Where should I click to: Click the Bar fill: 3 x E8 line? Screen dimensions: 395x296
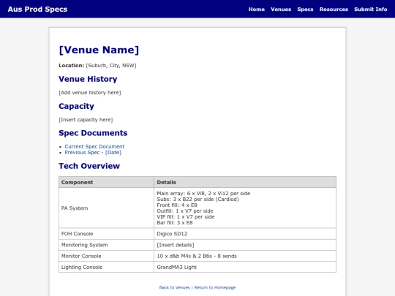tap(175, 223)
